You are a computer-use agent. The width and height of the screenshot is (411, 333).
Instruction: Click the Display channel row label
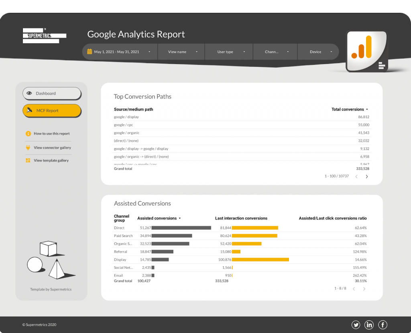(x=120, y=260)
